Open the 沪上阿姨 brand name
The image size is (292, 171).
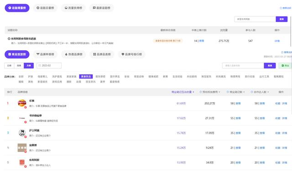click(x=34, y=130)
